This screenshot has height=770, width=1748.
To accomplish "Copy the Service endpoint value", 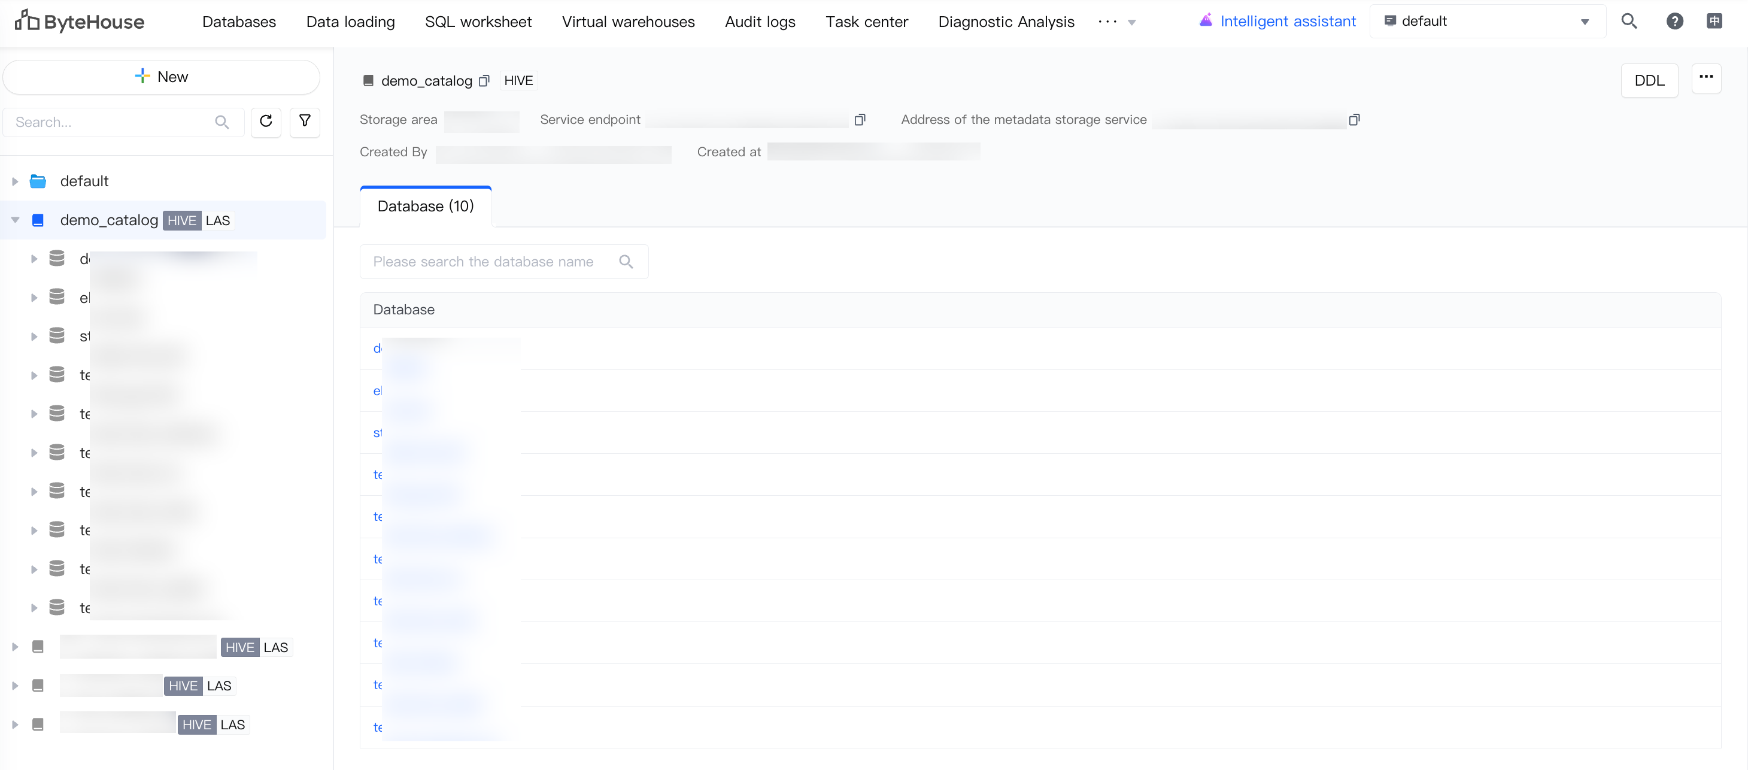I will coord(860,120).
